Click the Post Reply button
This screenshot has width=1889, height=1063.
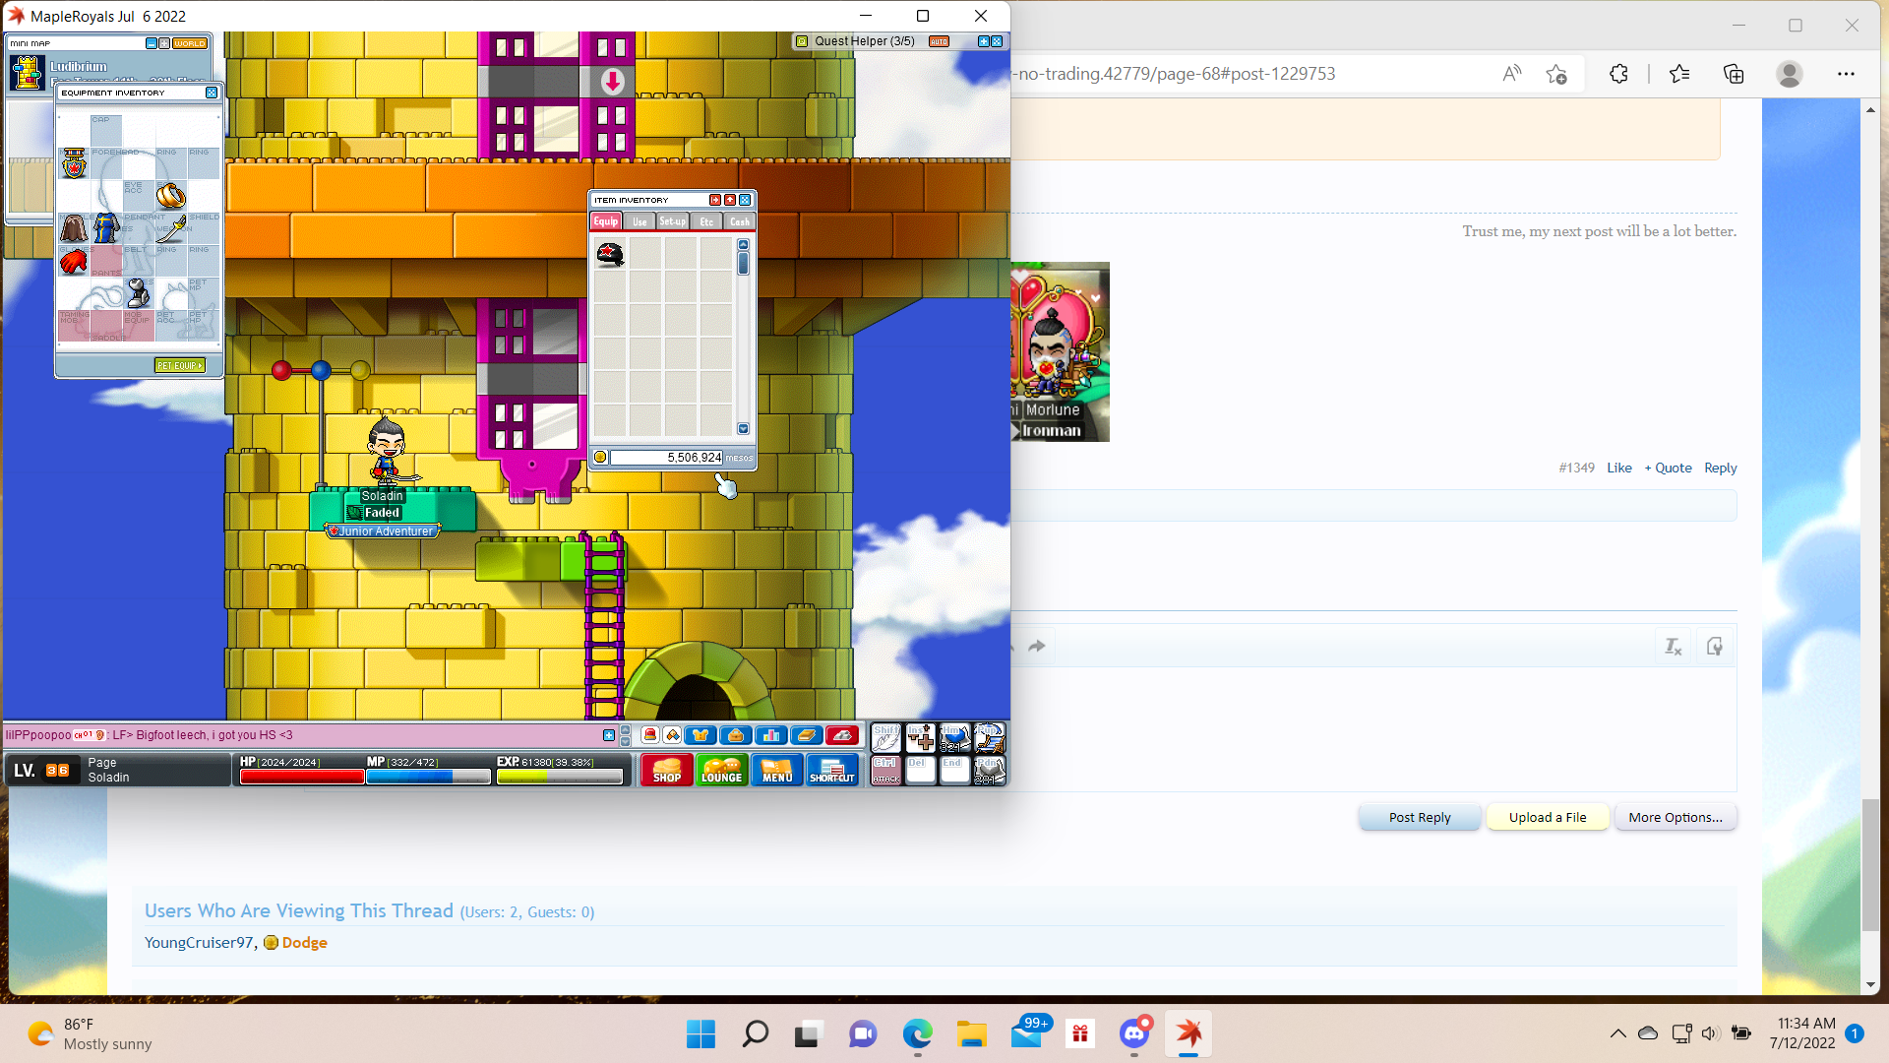1419,817
